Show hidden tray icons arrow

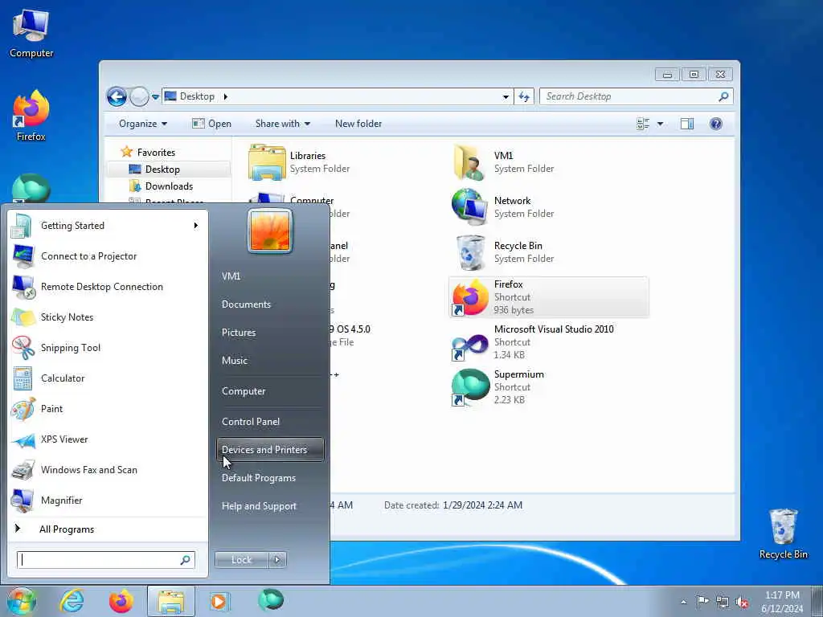tap(683, 602)
